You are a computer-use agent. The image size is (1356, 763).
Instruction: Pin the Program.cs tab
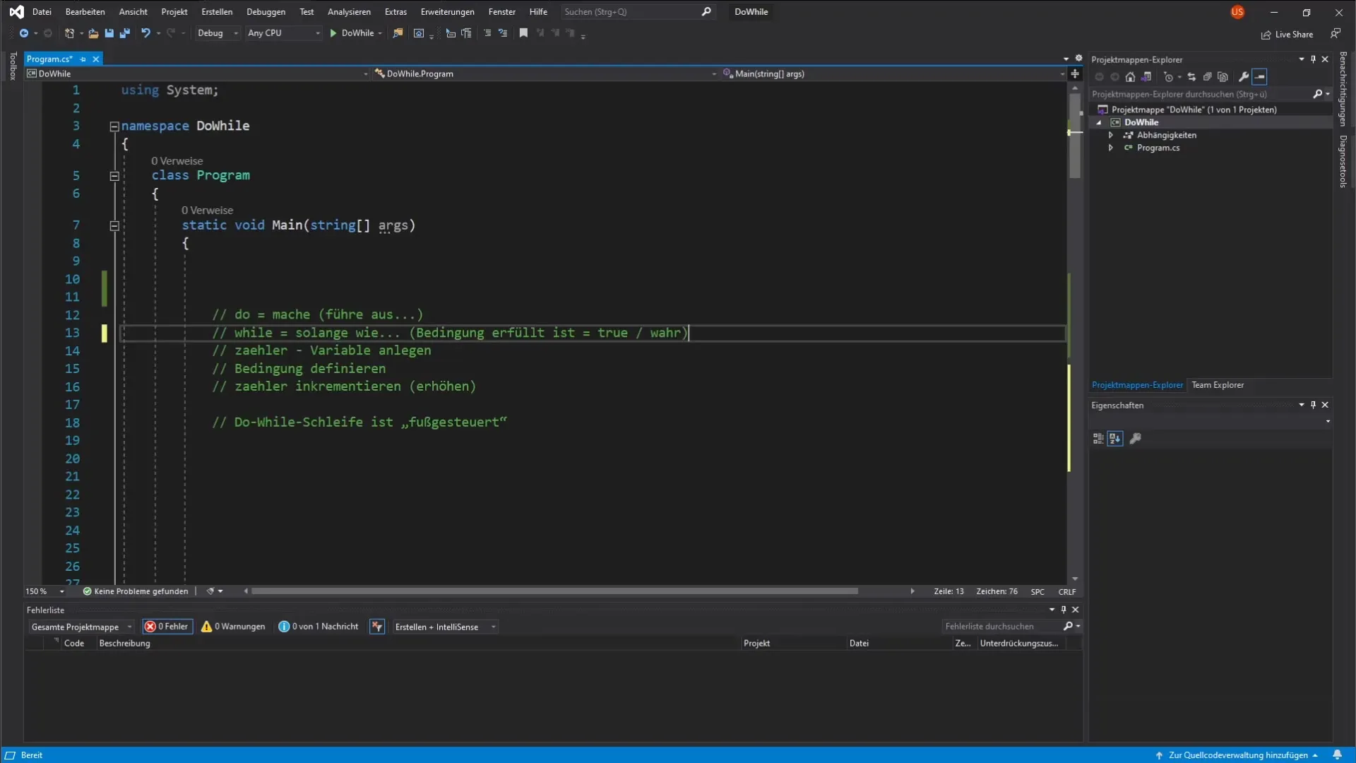(83, 59)
